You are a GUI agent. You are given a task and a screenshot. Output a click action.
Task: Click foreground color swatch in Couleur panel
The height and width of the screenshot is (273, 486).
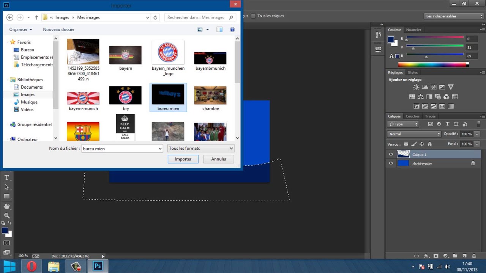tap(391, 39)
